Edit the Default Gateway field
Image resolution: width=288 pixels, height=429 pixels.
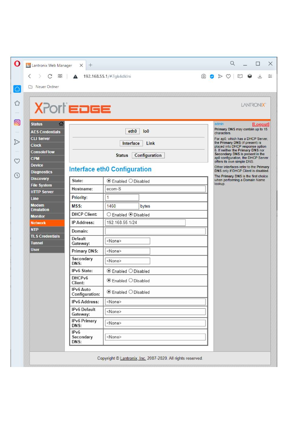[x=128, y=241]
